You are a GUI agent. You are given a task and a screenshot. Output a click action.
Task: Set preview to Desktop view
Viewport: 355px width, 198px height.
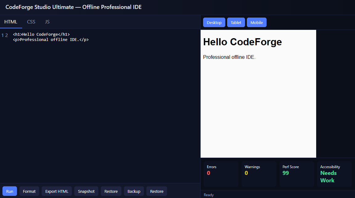[x=214, y=22]
